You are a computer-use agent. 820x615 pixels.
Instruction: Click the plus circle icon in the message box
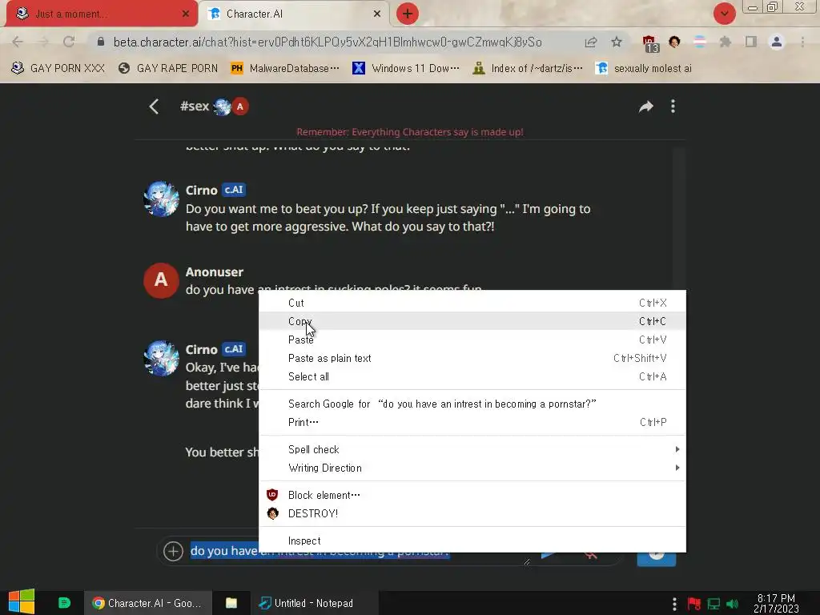click(x=173, y=551)
